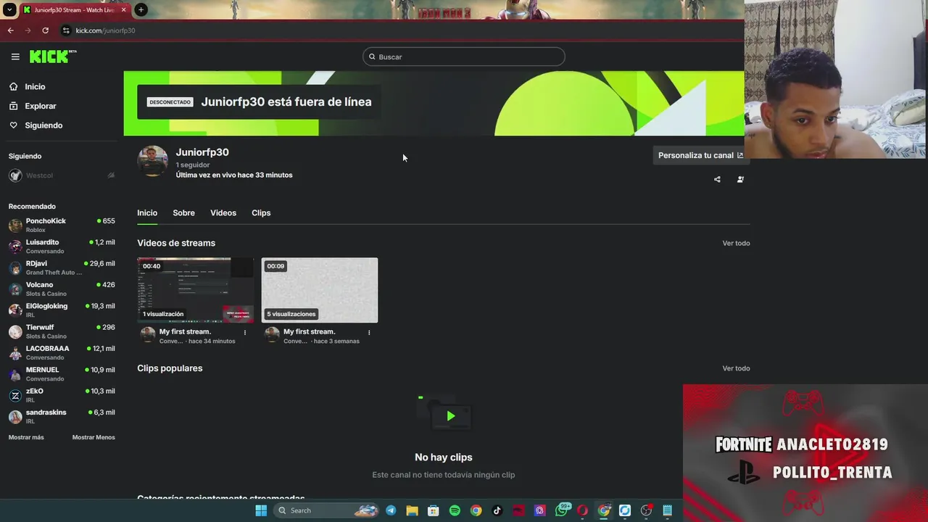
Task: Open the Windows Start menu
Action: (x=261, y=510)
